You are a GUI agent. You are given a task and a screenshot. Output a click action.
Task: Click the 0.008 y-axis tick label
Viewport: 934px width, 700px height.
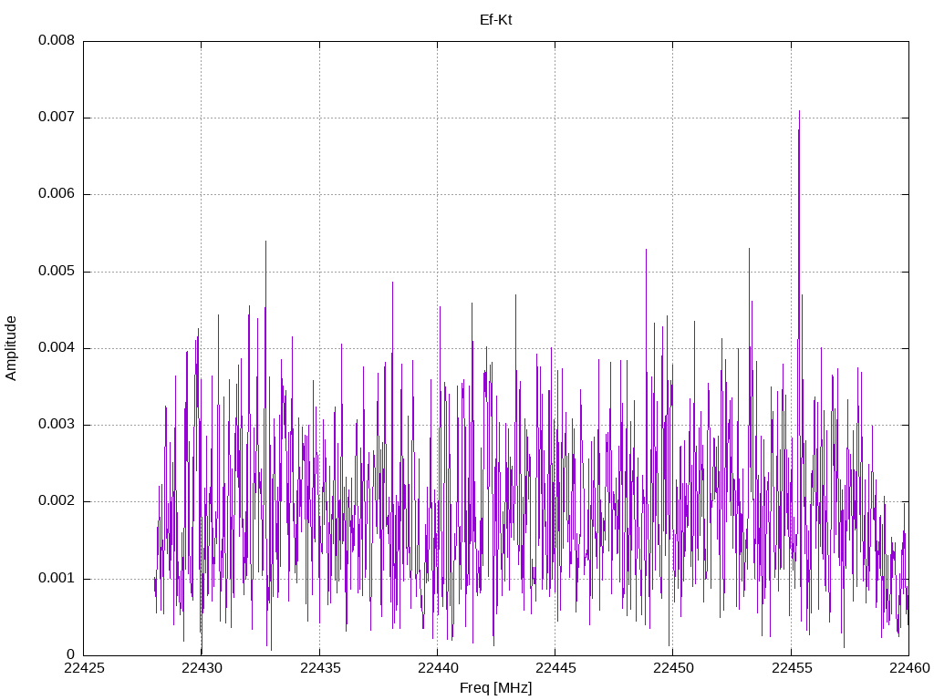pos(57,40)
